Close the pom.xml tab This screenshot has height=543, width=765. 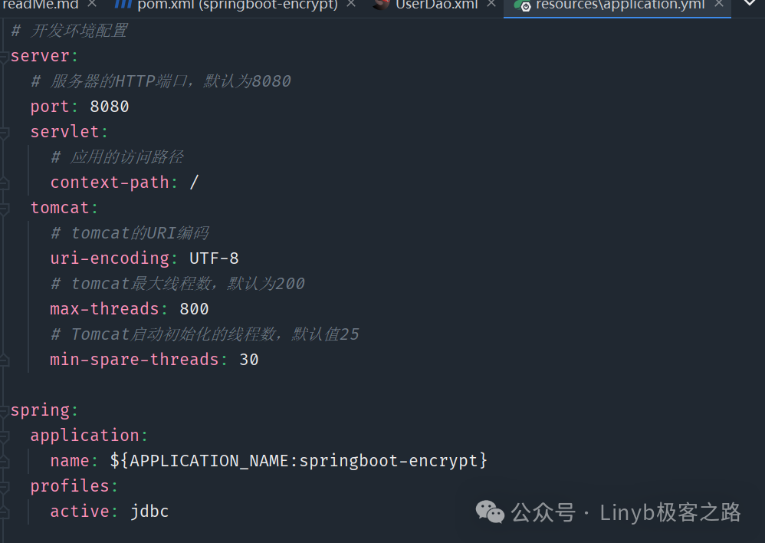click(351, 4)
